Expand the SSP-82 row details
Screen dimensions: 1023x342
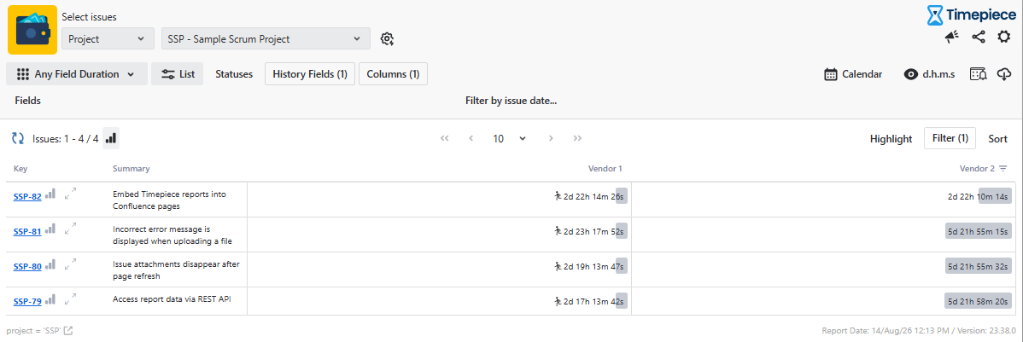[71, 194]
